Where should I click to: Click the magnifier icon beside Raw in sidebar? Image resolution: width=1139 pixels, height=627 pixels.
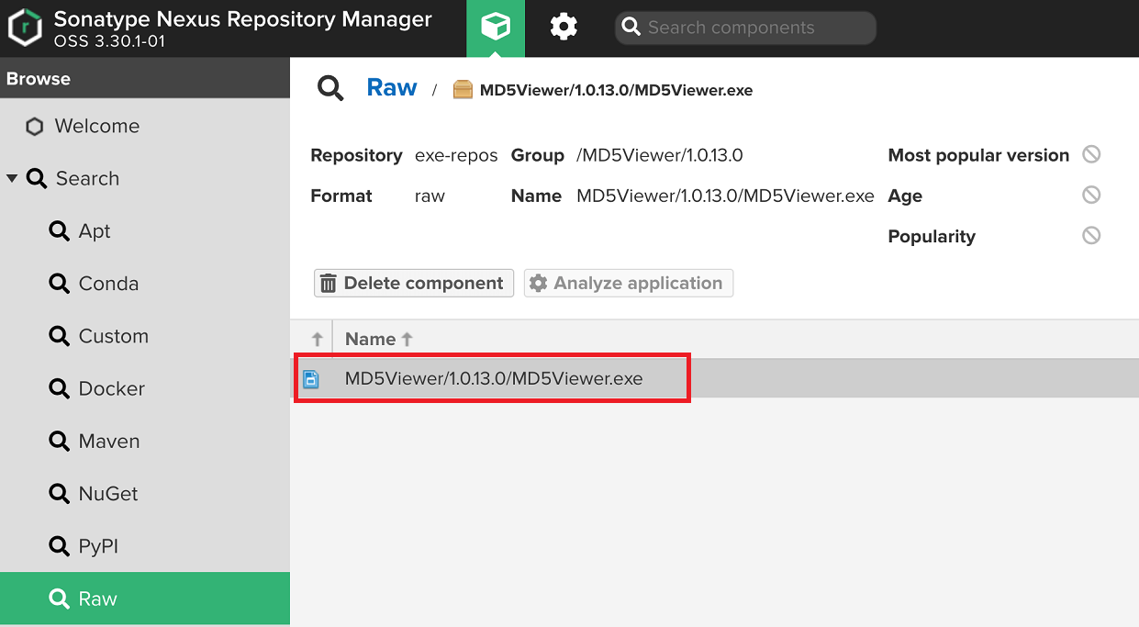(59, 599)
